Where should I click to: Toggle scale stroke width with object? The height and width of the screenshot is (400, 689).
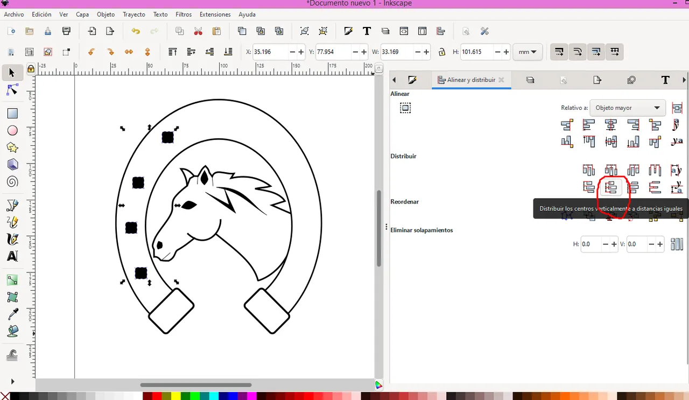[559, 52]
